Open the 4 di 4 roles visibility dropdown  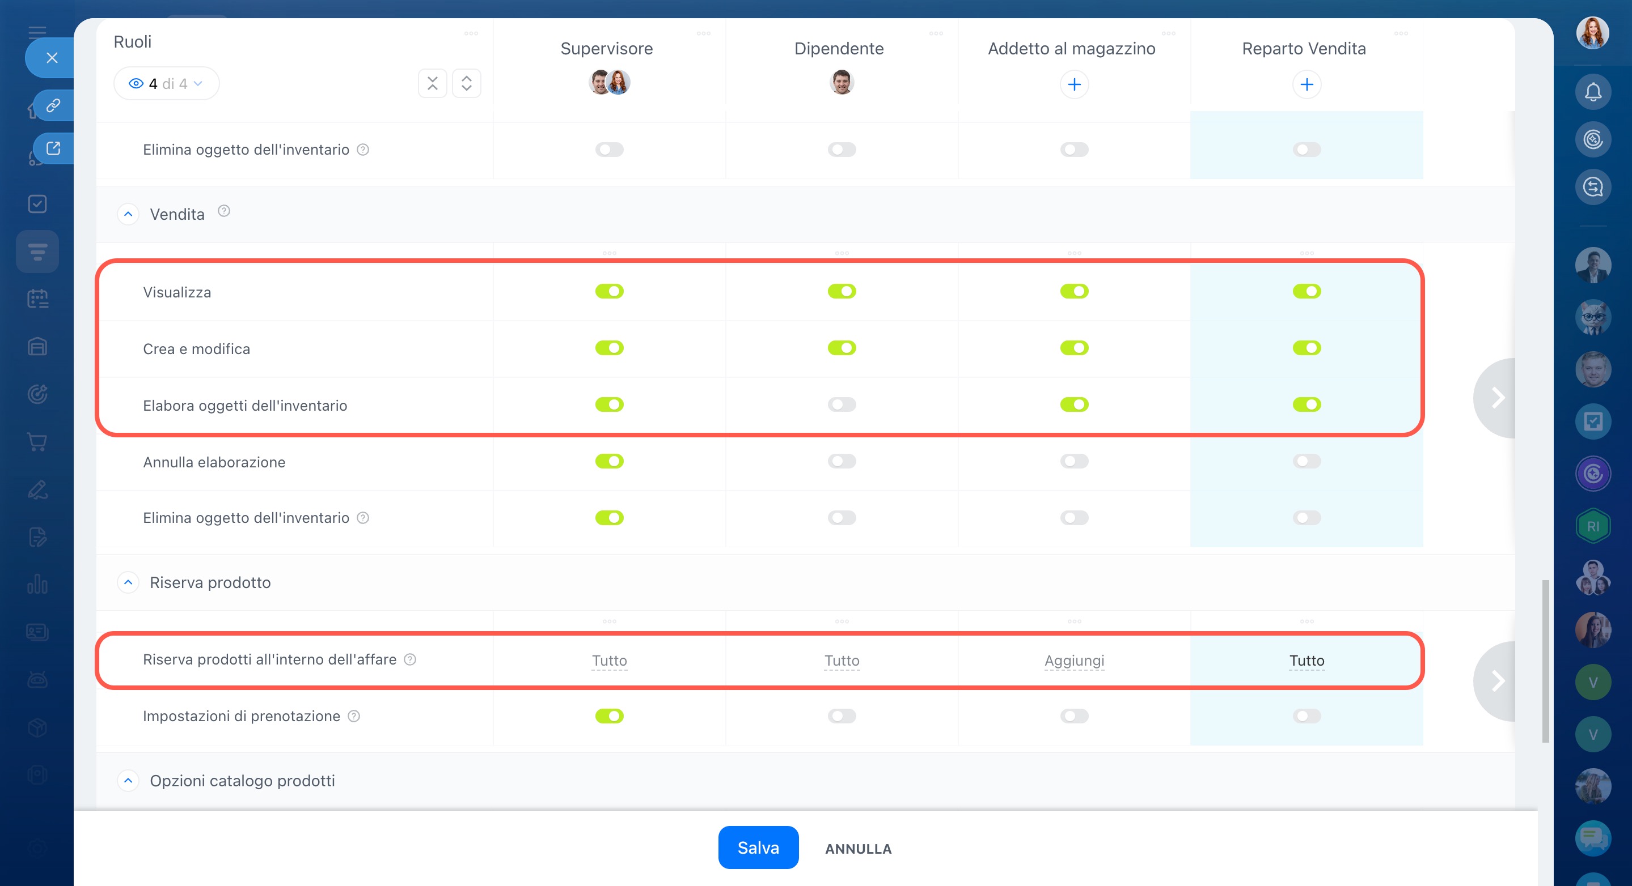(x=166, y=83)
